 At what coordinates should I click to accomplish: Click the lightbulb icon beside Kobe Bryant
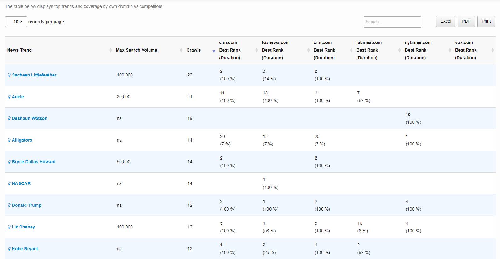[9, 249]
